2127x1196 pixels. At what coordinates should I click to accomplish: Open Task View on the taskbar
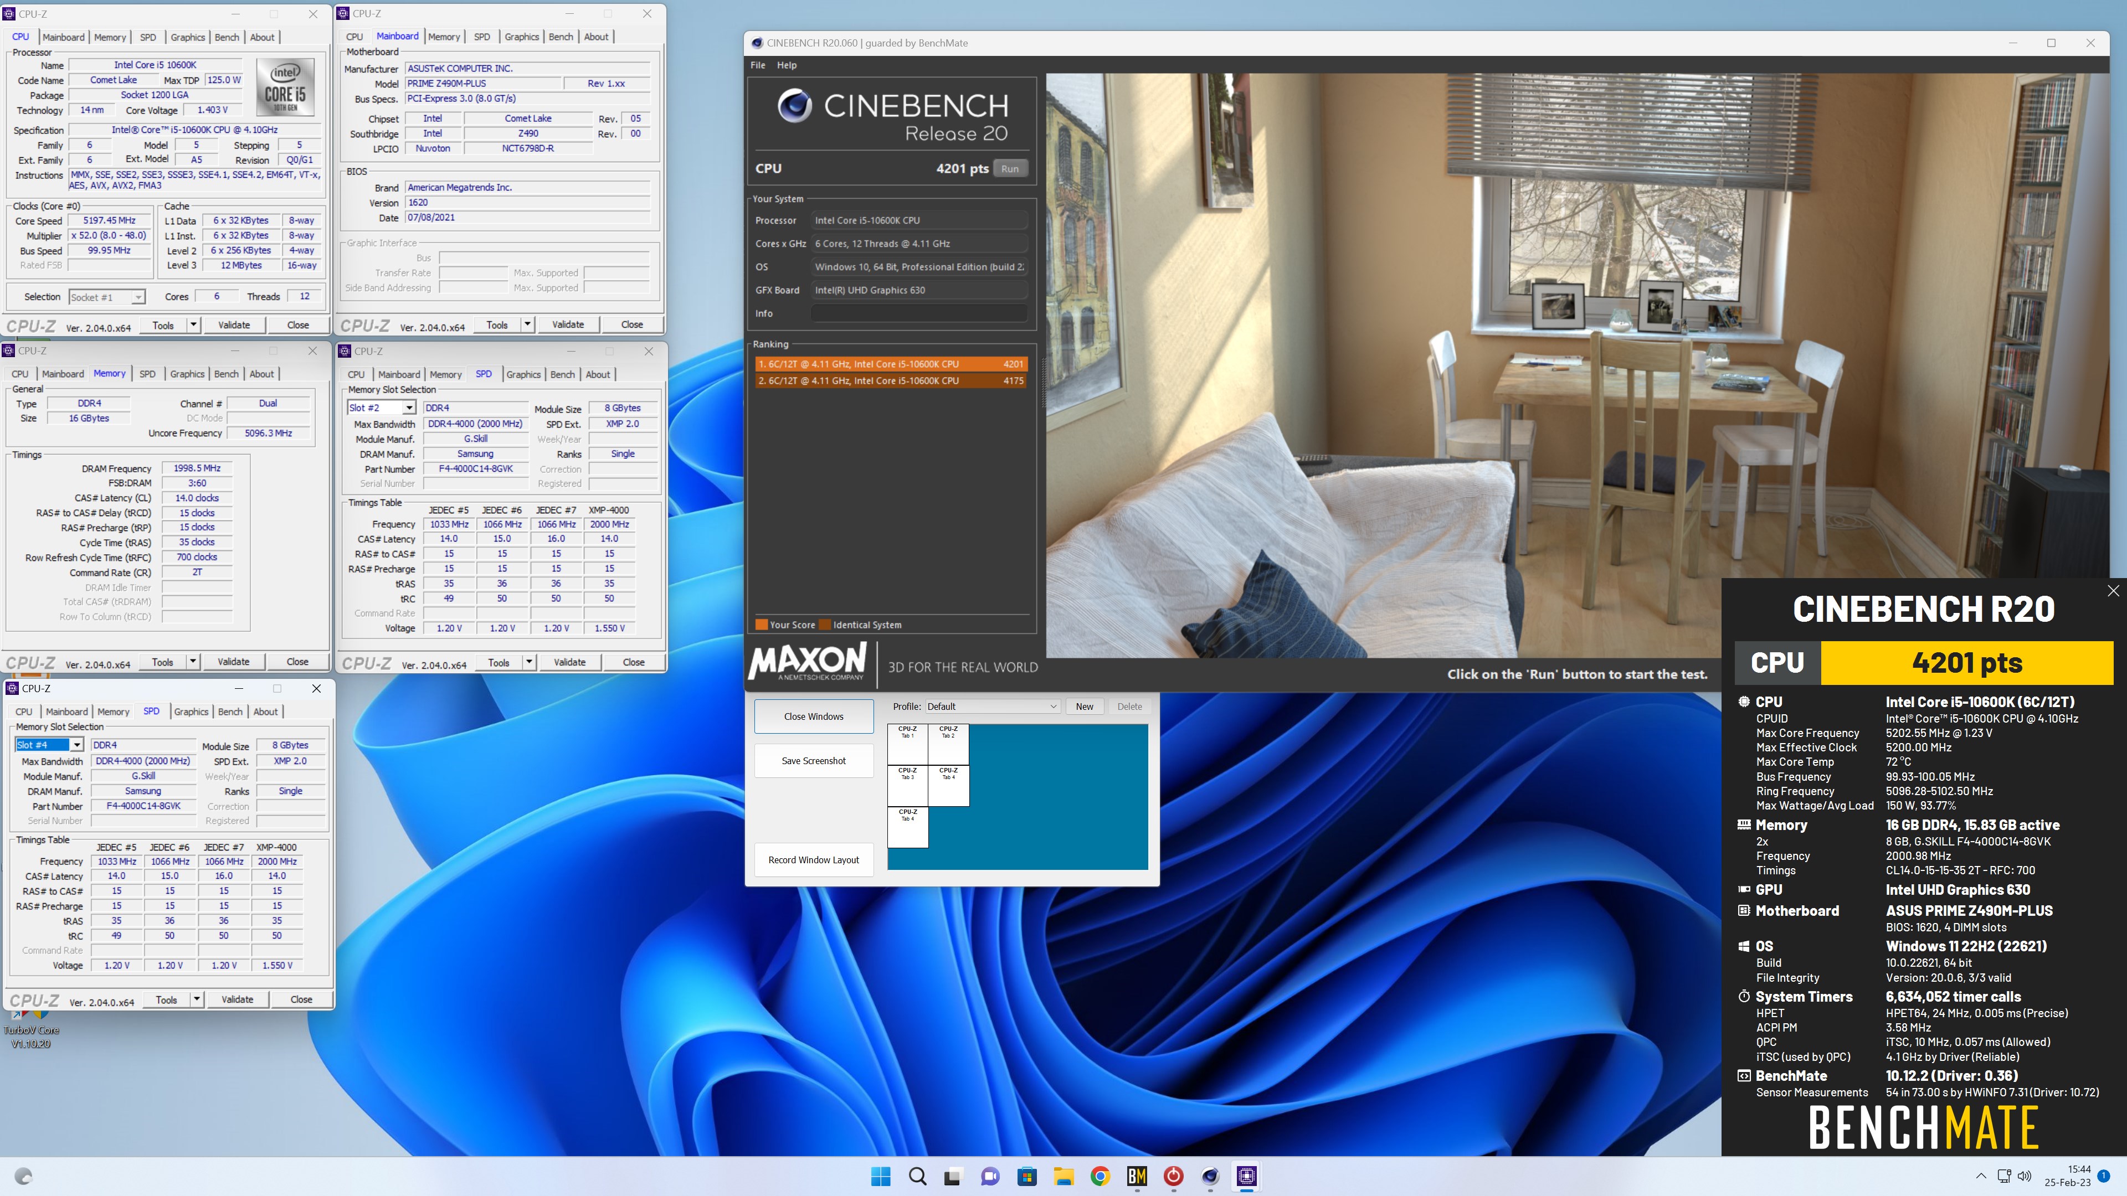(954, 1176)
